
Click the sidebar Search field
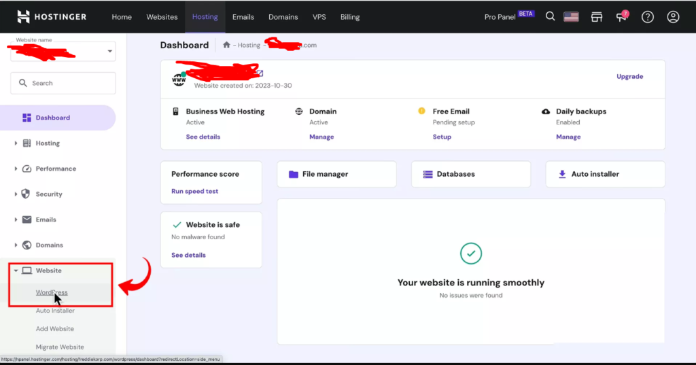point(63,83)
